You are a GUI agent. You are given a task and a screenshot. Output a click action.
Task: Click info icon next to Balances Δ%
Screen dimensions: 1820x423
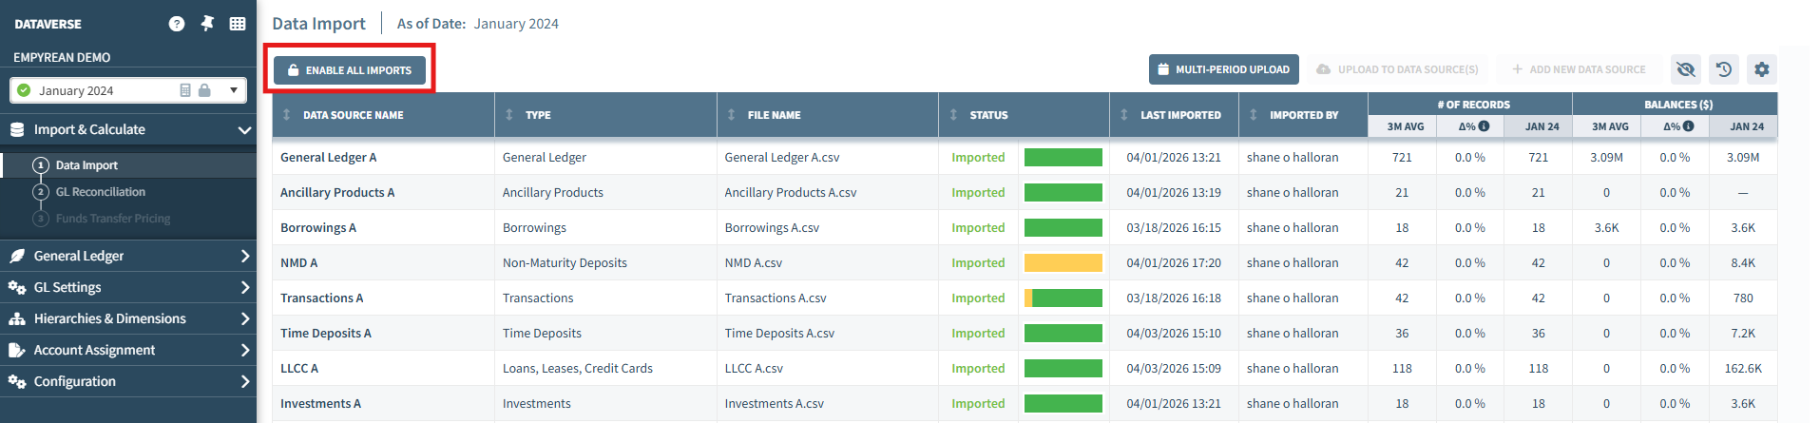pyautogui.click(x=1688, y=125)
